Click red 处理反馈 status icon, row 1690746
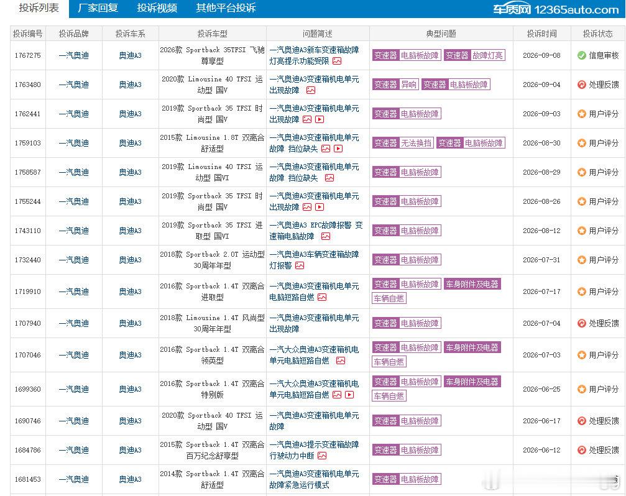626x496 pixels. click(582, 421)
